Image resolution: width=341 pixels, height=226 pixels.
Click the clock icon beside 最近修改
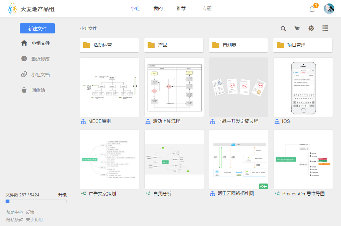tap(23, 59)
